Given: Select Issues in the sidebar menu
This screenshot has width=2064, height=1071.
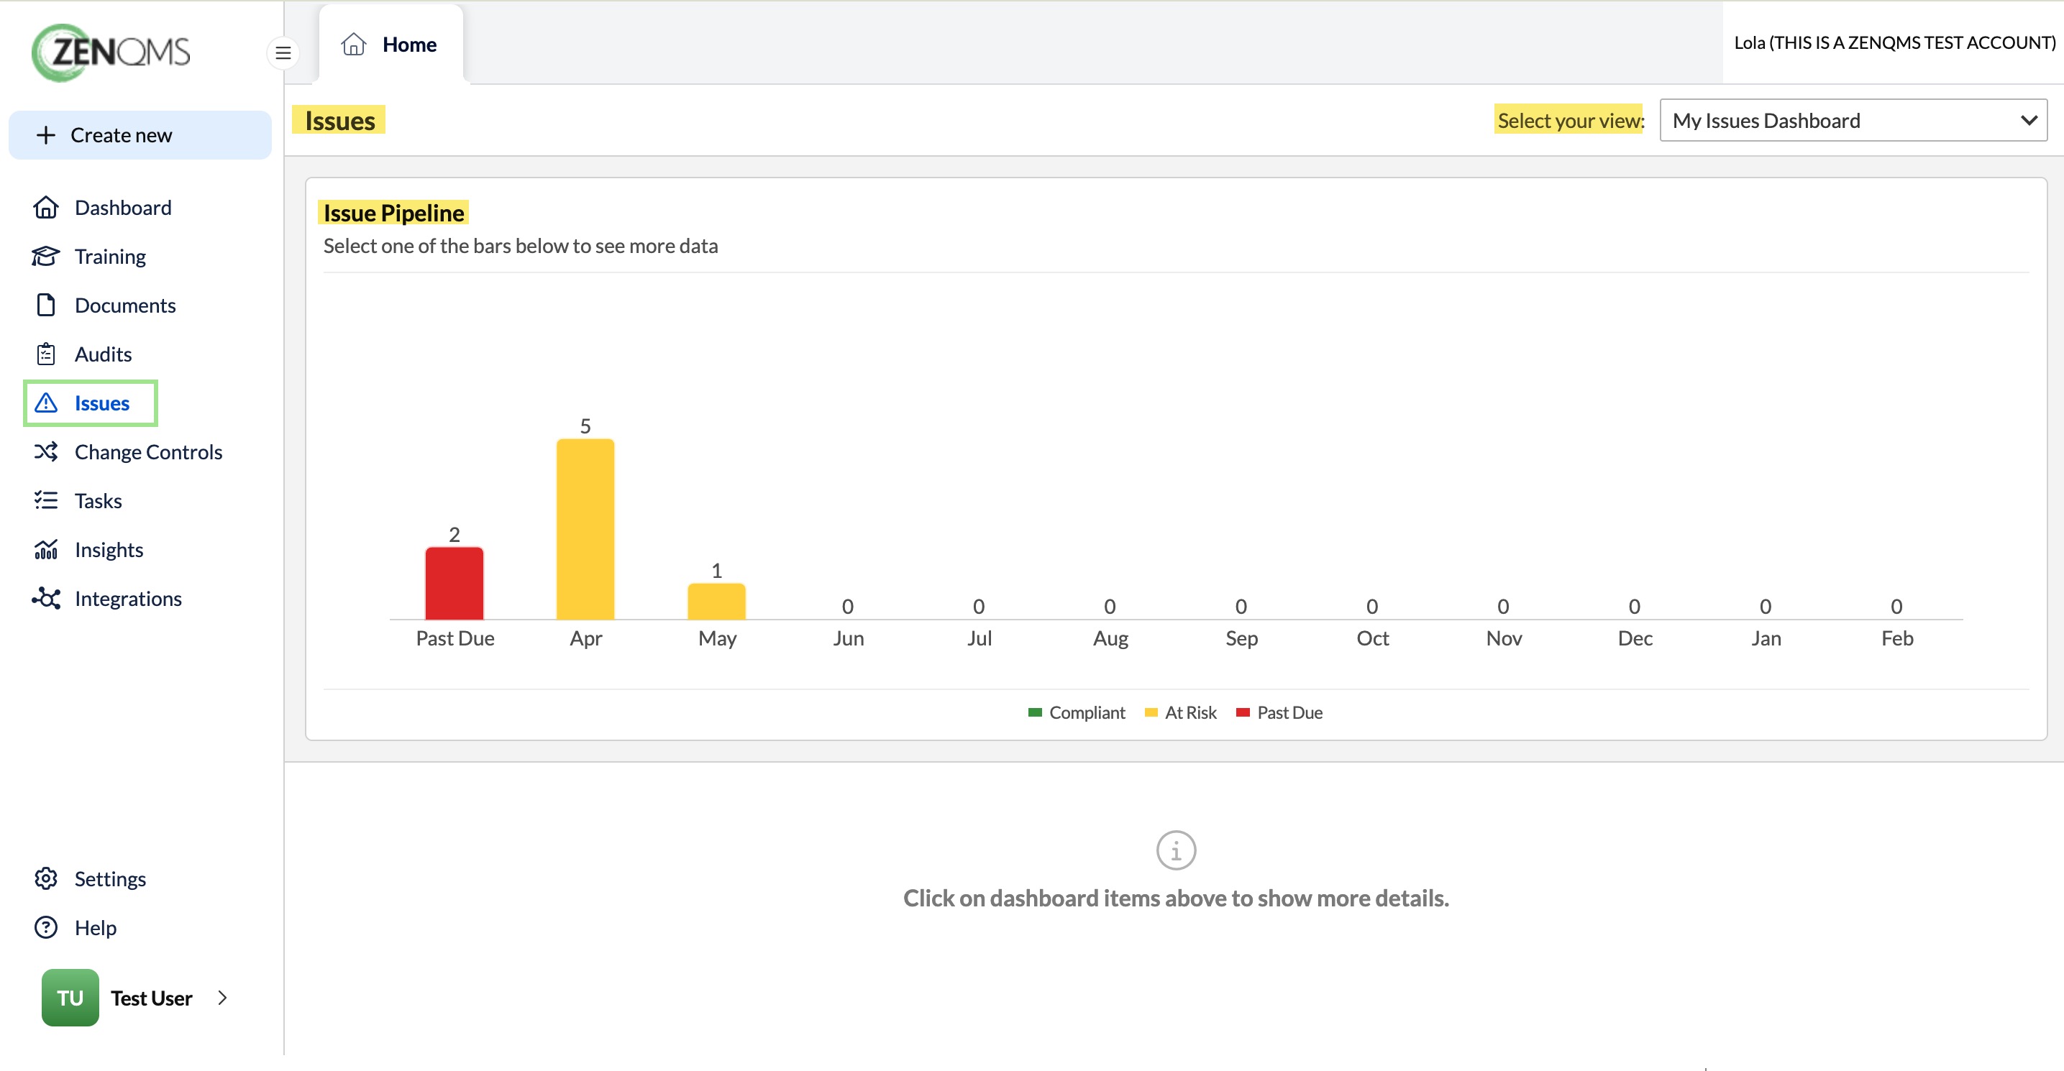Looking at the screenshot, I should point(91,403).
